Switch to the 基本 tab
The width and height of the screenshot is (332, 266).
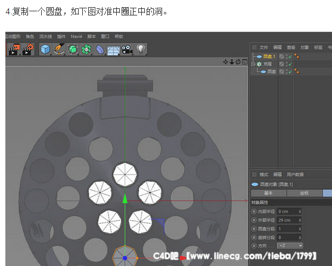pos(268,193)
